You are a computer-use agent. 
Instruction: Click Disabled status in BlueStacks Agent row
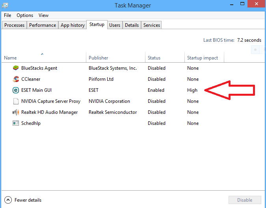coord(156,68)
